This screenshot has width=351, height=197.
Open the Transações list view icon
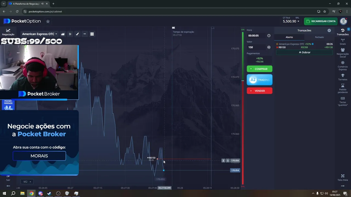pyautogui.click(x=329, y=30)
